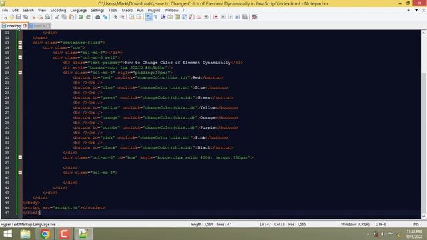Click the Paste toolbar icon
The height and width of the screenshot is (240, 427).
(71, 17)
